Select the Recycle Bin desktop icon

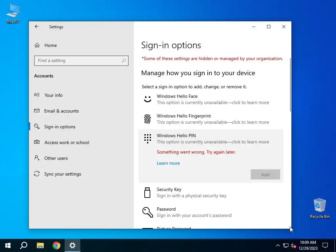click(320, 208)
